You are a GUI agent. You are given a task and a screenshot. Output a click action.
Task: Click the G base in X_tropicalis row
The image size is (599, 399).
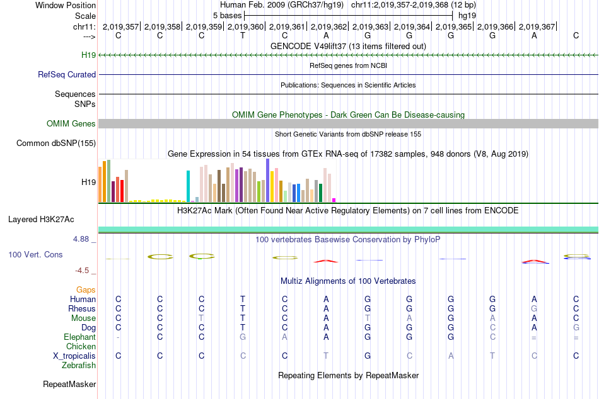coord(368,356)
